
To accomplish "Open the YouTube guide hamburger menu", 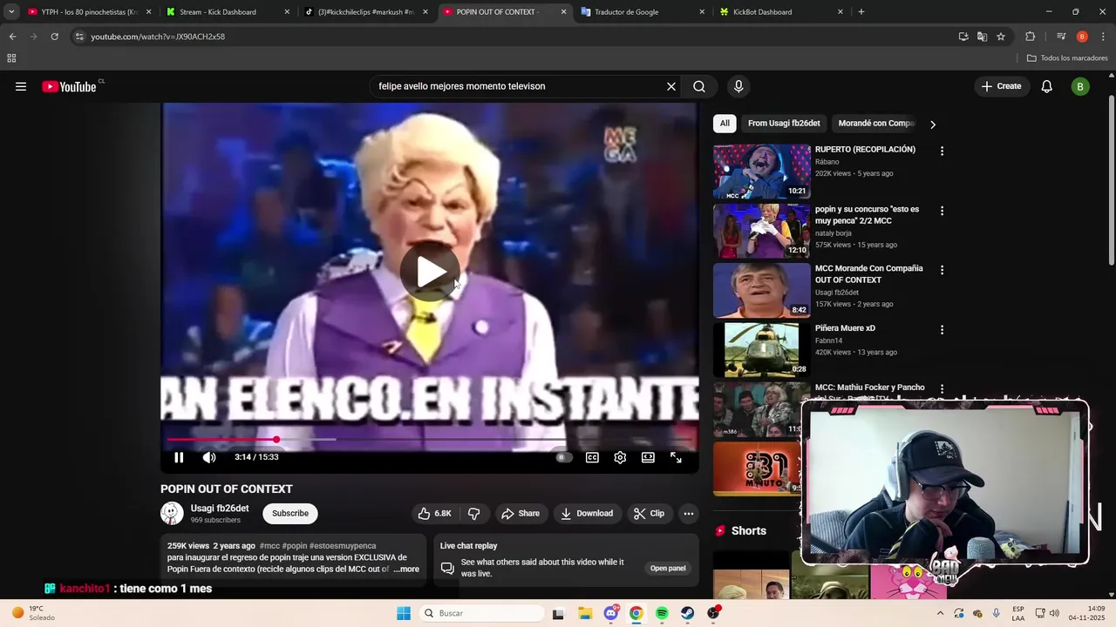I will pos(21,86).
